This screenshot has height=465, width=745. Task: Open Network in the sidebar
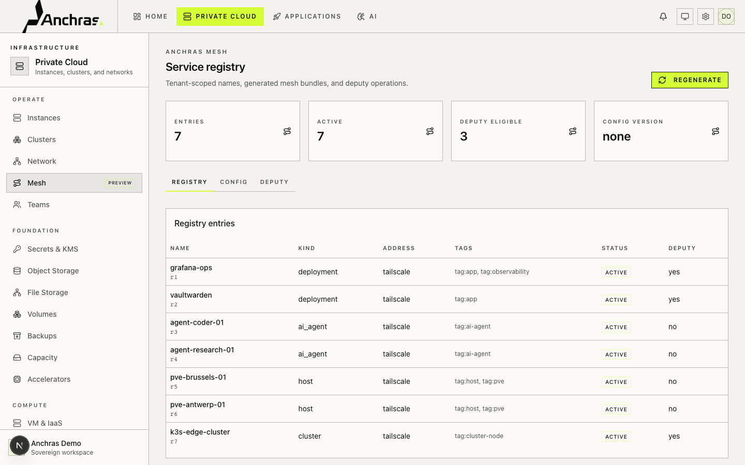74,161
